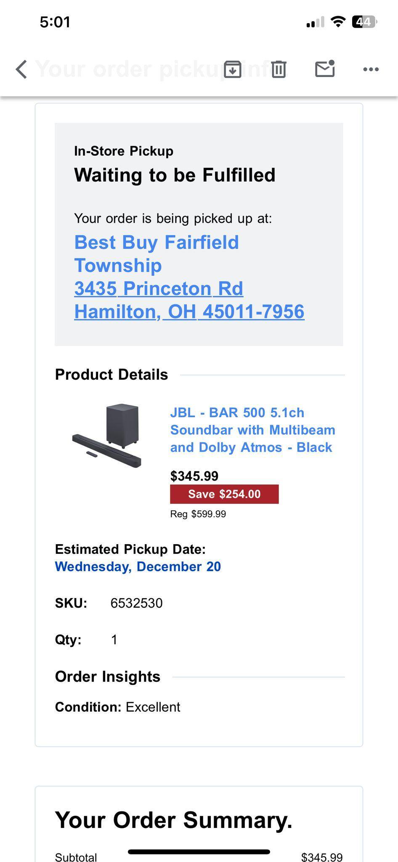
Task: Tap the Wi-Fi status icon
Action: tap(338, 22)
